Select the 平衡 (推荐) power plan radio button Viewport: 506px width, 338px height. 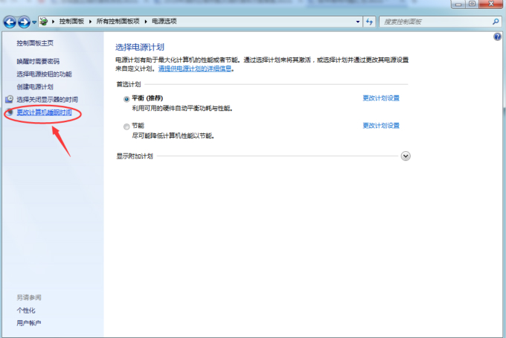126,98
